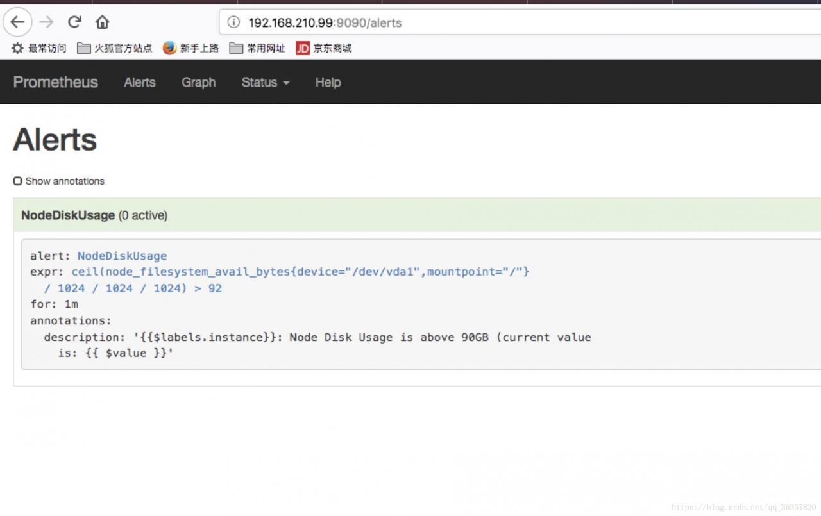This screenshot has width=821, height=516.
Task: Toggle the Show annotations checkbox
Action: point(18,181)
